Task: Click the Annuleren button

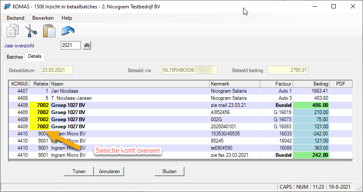Action: point(109,171)
